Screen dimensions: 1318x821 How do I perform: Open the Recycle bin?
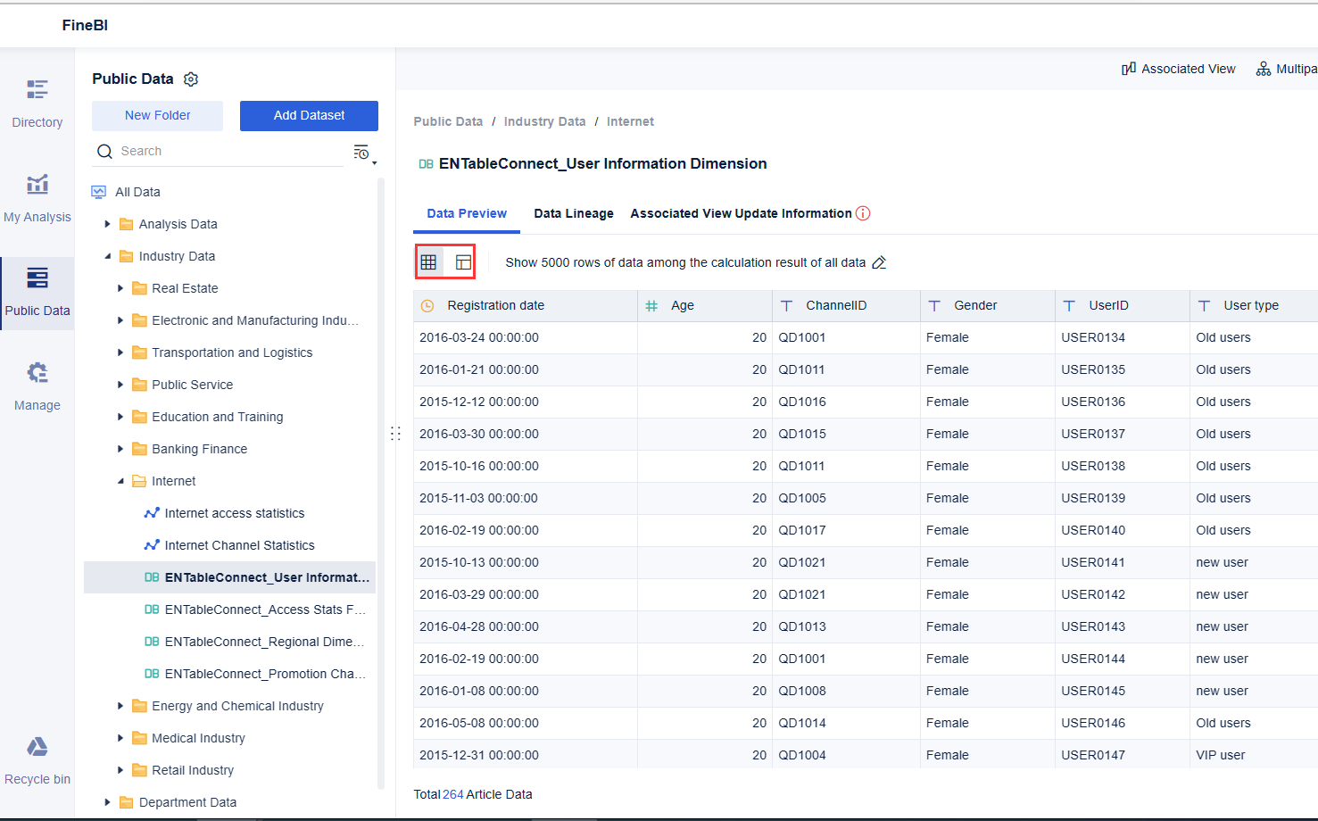point(37,760)
